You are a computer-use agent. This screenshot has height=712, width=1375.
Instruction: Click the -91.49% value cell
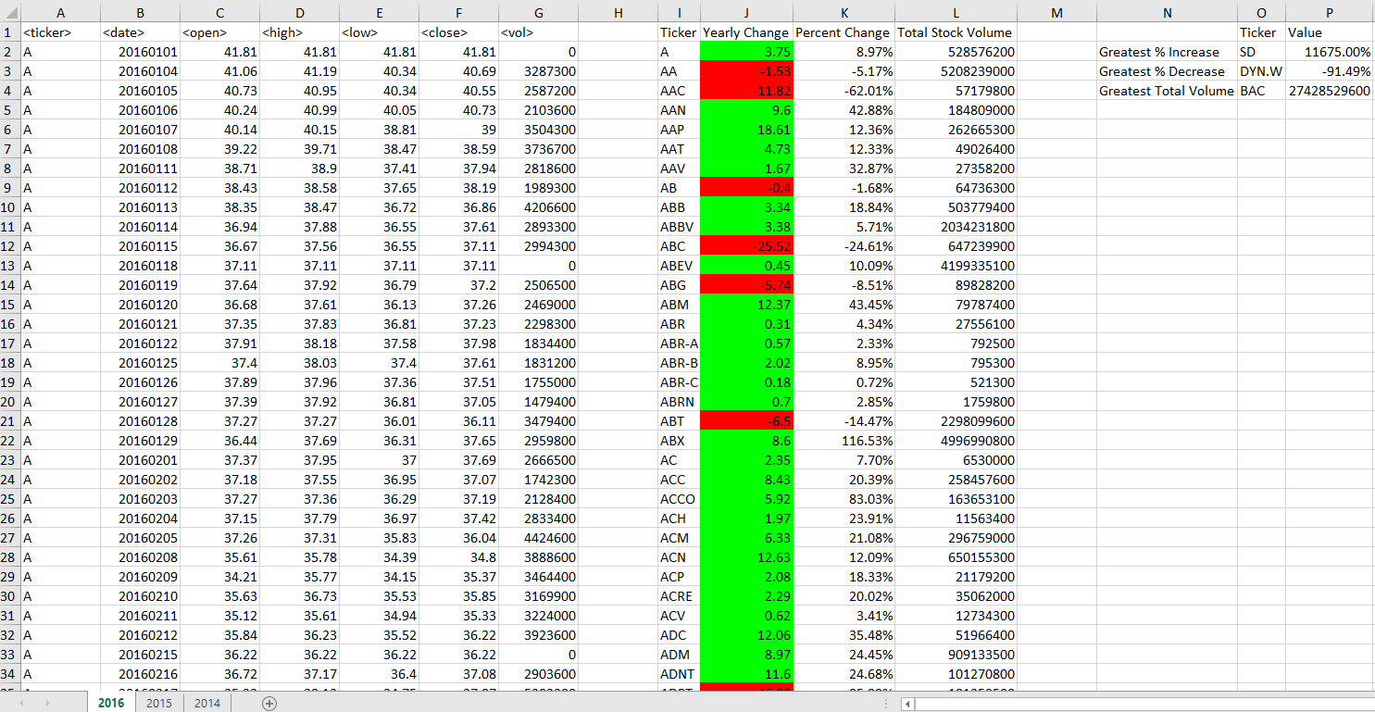click(1329, 71)
